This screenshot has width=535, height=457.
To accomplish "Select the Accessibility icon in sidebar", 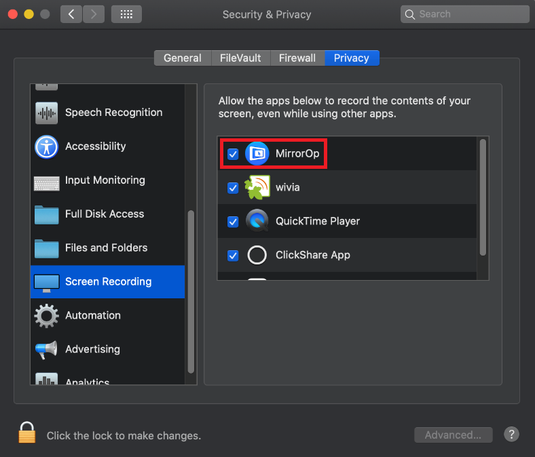I will click(46, 146).
